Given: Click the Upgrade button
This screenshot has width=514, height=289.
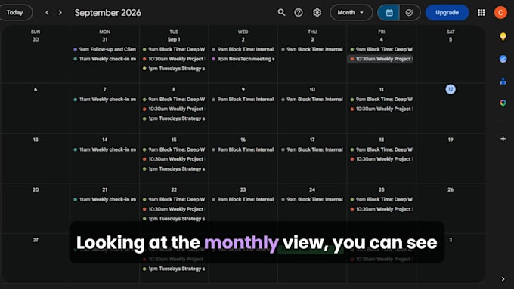Looking at the screenshot, I should (x=447, y=12).
